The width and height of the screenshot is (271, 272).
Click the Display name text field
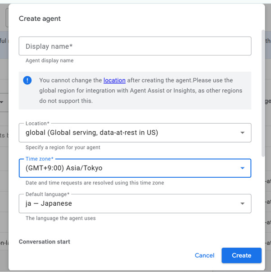click(x=135, y=46)
